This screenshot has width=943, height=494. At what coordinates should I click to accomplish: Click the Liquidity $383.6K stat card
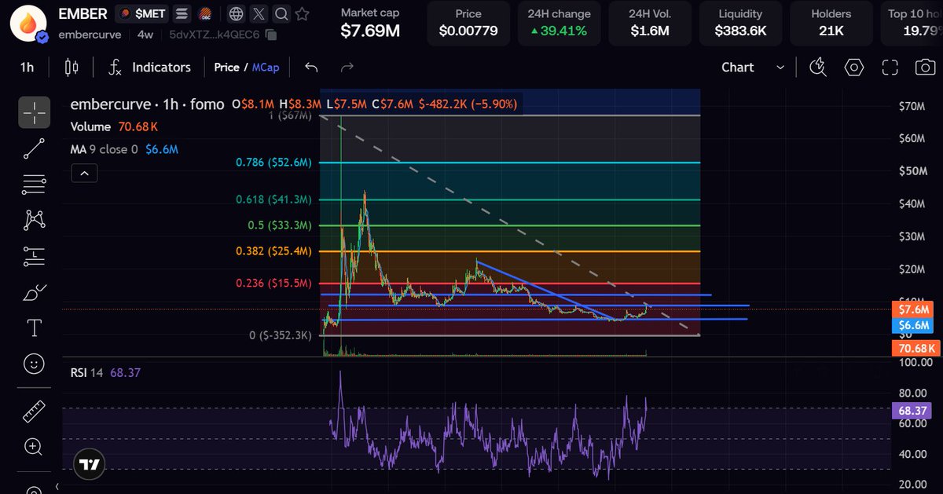[x=740, y=23]
